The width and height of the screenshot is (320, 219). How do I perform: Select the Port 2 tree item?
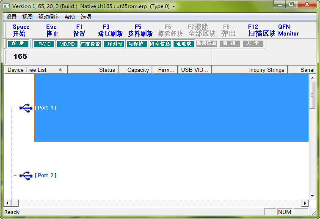[45, 175]
